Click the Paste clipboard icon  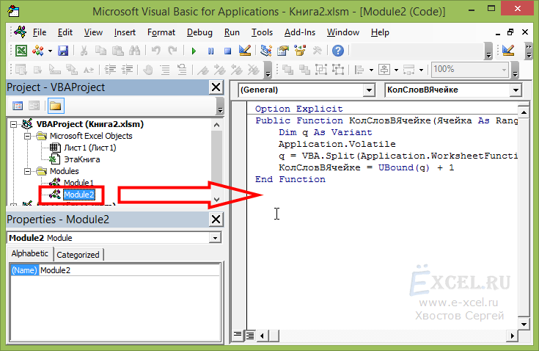[118, 51]
